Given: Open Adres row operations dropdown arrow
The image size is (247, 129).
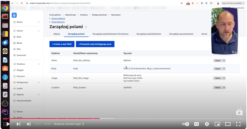Looking at the screenshot, I should click(224, 60).
